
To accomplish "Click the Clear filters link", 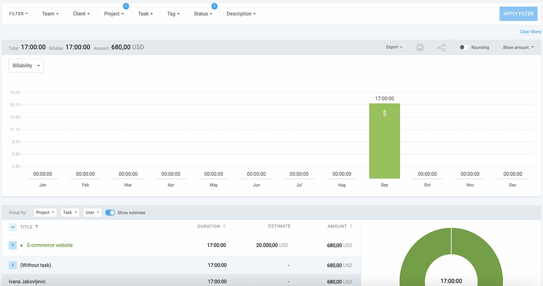I will (x=530, y=32).
